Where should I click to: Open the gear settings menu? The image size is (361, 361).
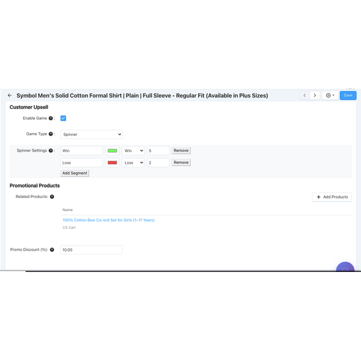click(330, 95)
